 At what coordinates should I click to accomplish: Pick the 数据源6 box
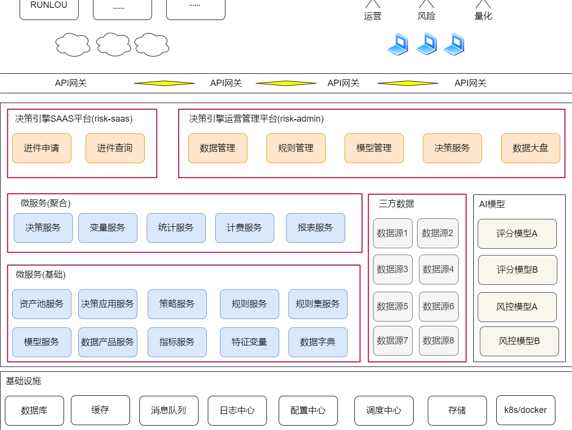(x=439, y=307)
